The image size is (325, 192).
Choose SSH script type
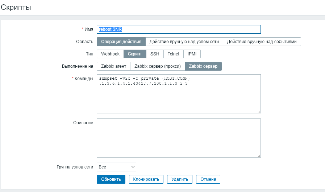coord(155,54)
